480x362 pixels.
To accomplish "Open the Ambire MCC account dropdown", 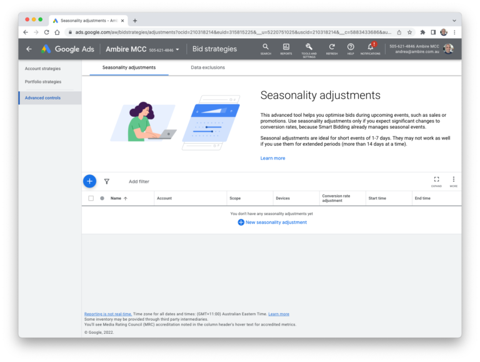I will point(142,49).
